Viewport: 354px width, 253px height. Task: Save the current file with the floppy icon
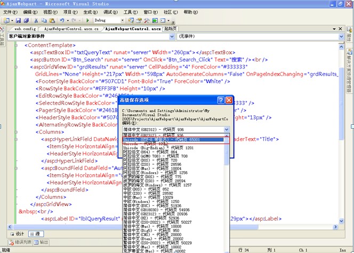pyautogui.click(x=18, y=21)
